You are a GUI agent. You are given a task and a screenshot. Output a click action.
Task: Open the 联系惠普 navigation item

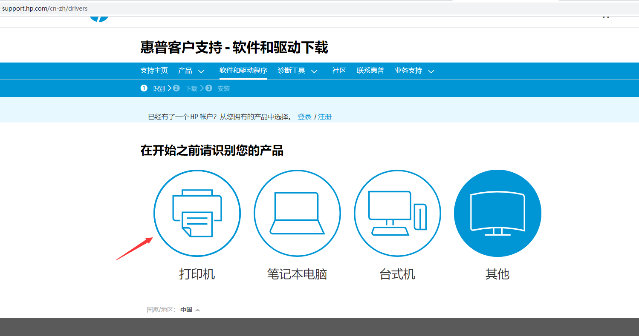(370, 71)
